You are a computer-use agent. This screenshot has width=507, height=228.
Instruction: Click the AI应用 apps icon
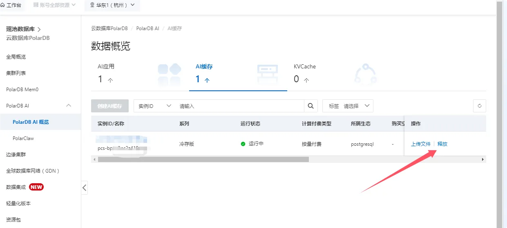pyautogui.click(x=169, y=74)
